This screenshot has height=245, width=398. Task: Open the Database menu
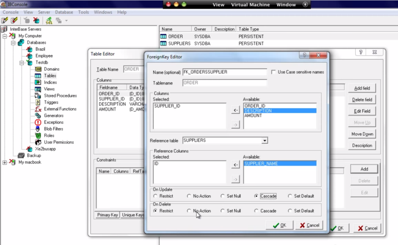point(64,12)
